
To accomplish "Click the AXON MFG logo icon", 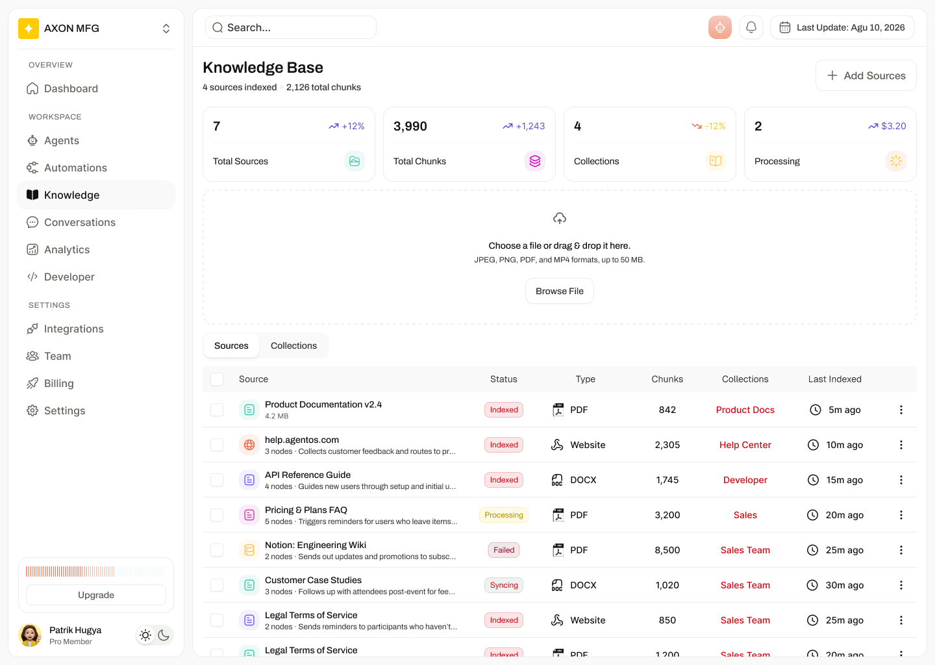I will [x=29, y=29].
